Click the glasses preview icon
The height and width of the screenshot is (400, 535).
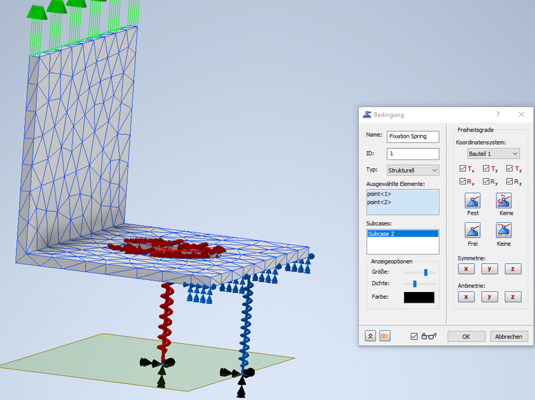pos(429,336)
